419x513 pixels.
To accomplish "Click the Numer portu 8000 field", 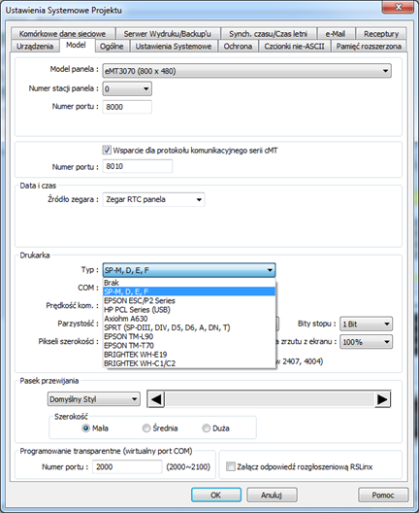I will (127, 107).
